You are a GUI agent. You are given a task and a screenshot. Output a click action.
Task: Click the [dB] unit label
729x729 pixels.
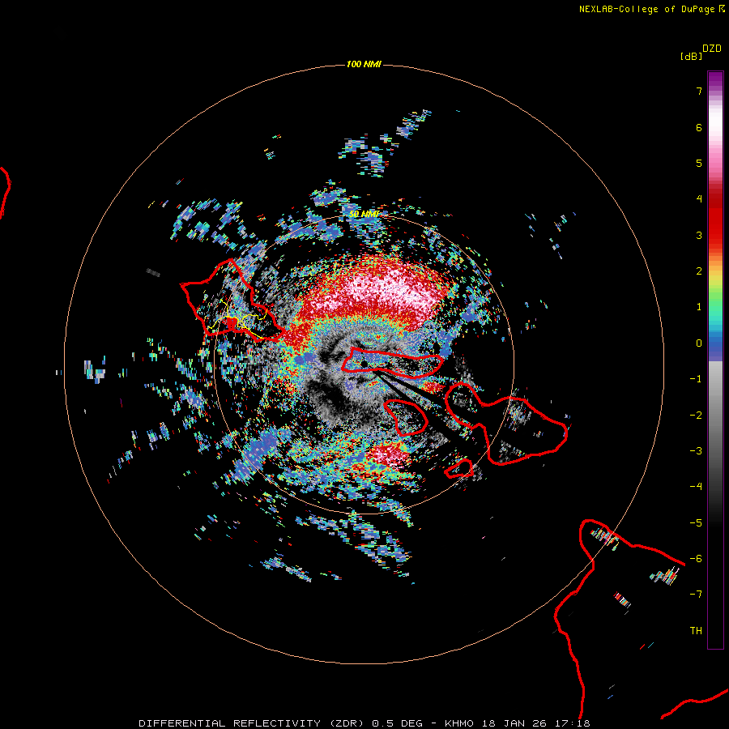[x=692, y=56]
